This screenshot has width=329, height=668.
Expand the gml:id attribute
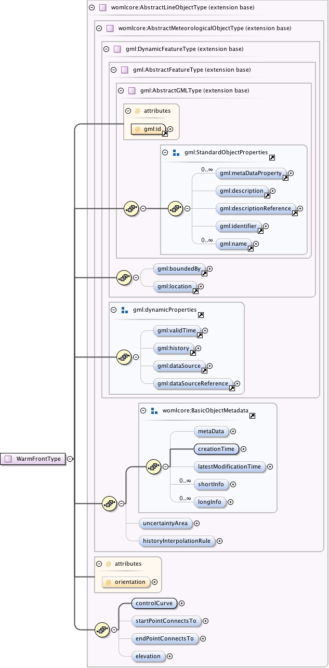click(170, 129)
